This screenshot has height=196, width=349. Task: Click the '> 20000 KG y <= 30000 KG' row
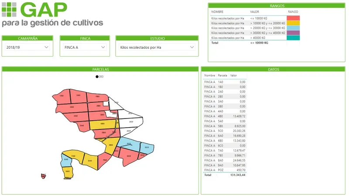(x=255, y=28)
